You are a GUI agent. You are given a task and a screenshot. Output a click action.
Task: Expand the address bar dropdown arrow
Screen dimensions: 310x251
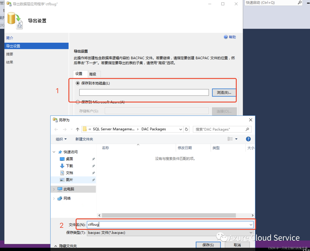(x=181, y=130)
